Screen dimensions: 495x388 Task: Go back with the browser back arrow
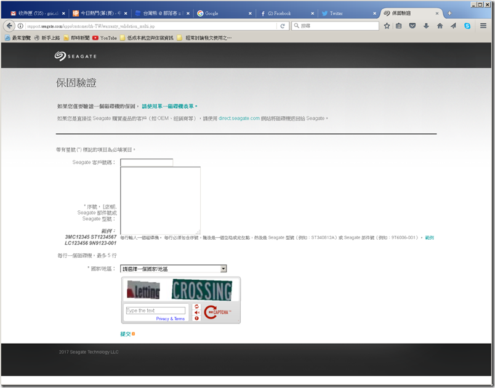pyautogui.click(x=9, y=26)
